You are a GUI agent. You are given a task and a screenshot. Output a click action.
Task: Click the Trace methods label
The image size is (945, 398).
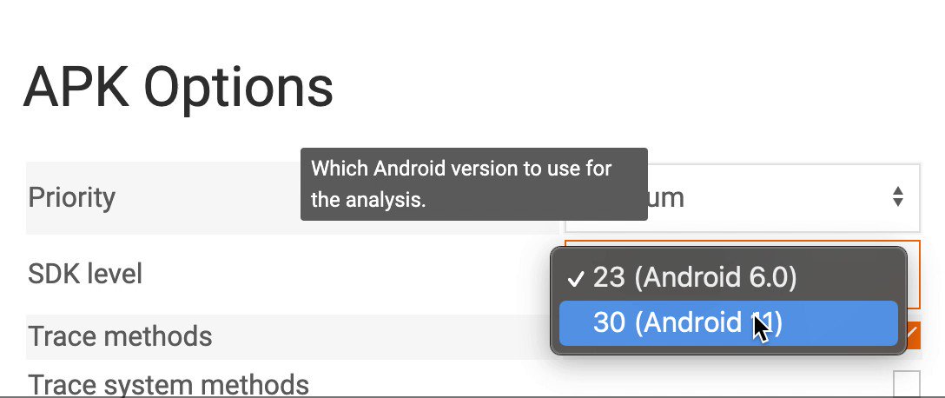point(120,336)
